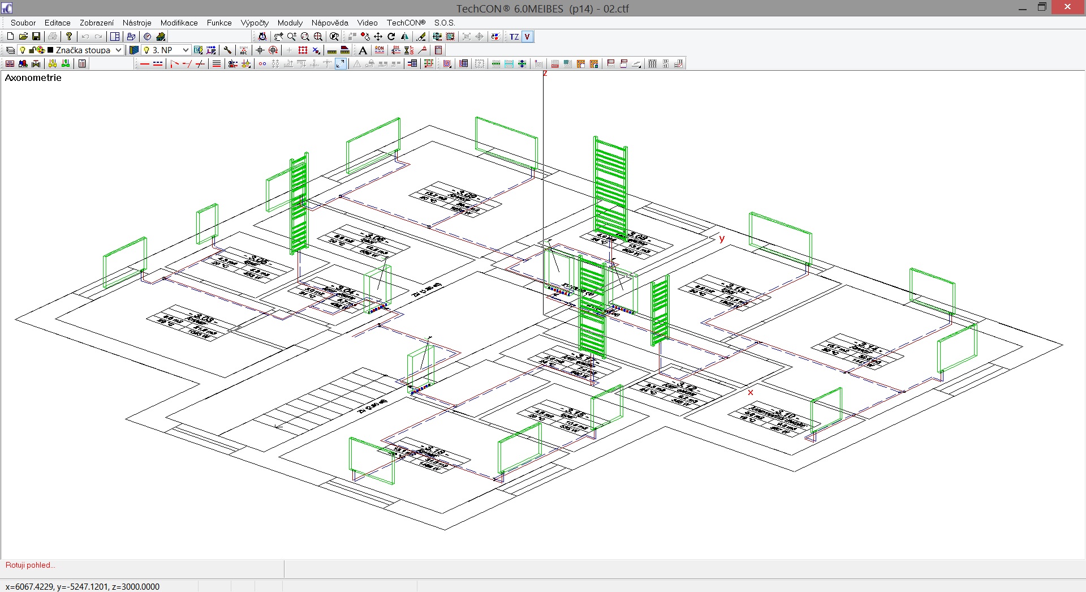The height and width of the screenshot is (592, 1086).
Task: Toggle the TZ mode button
Action: pos(514,37)
